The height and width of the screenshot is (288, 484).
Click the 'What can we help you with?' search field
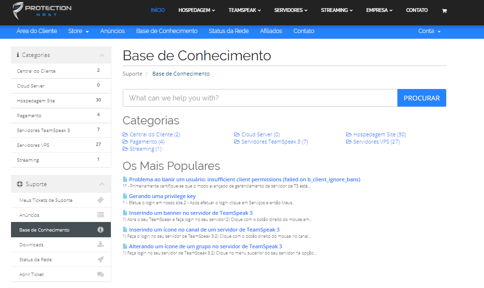(260, 98)
